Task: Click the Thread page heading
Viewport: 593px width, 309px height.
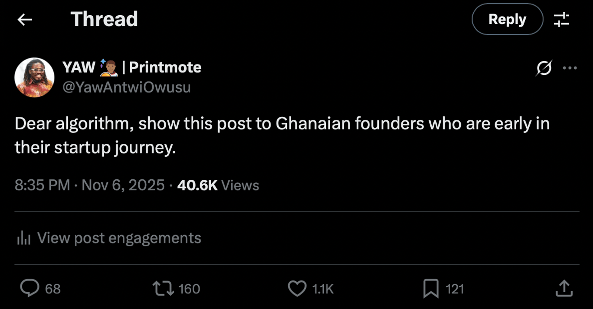Action: click(x=104, y=19)
